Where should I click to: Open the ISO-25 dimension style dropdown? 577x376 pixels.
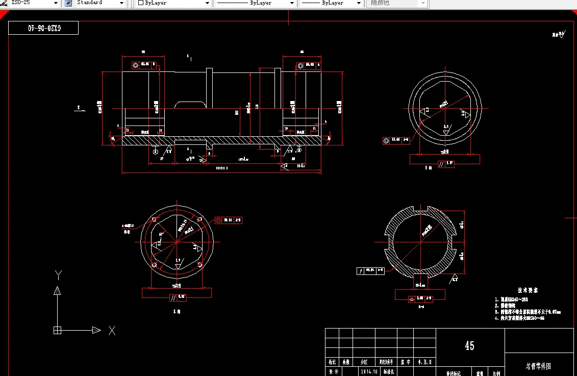pos(56,3)
